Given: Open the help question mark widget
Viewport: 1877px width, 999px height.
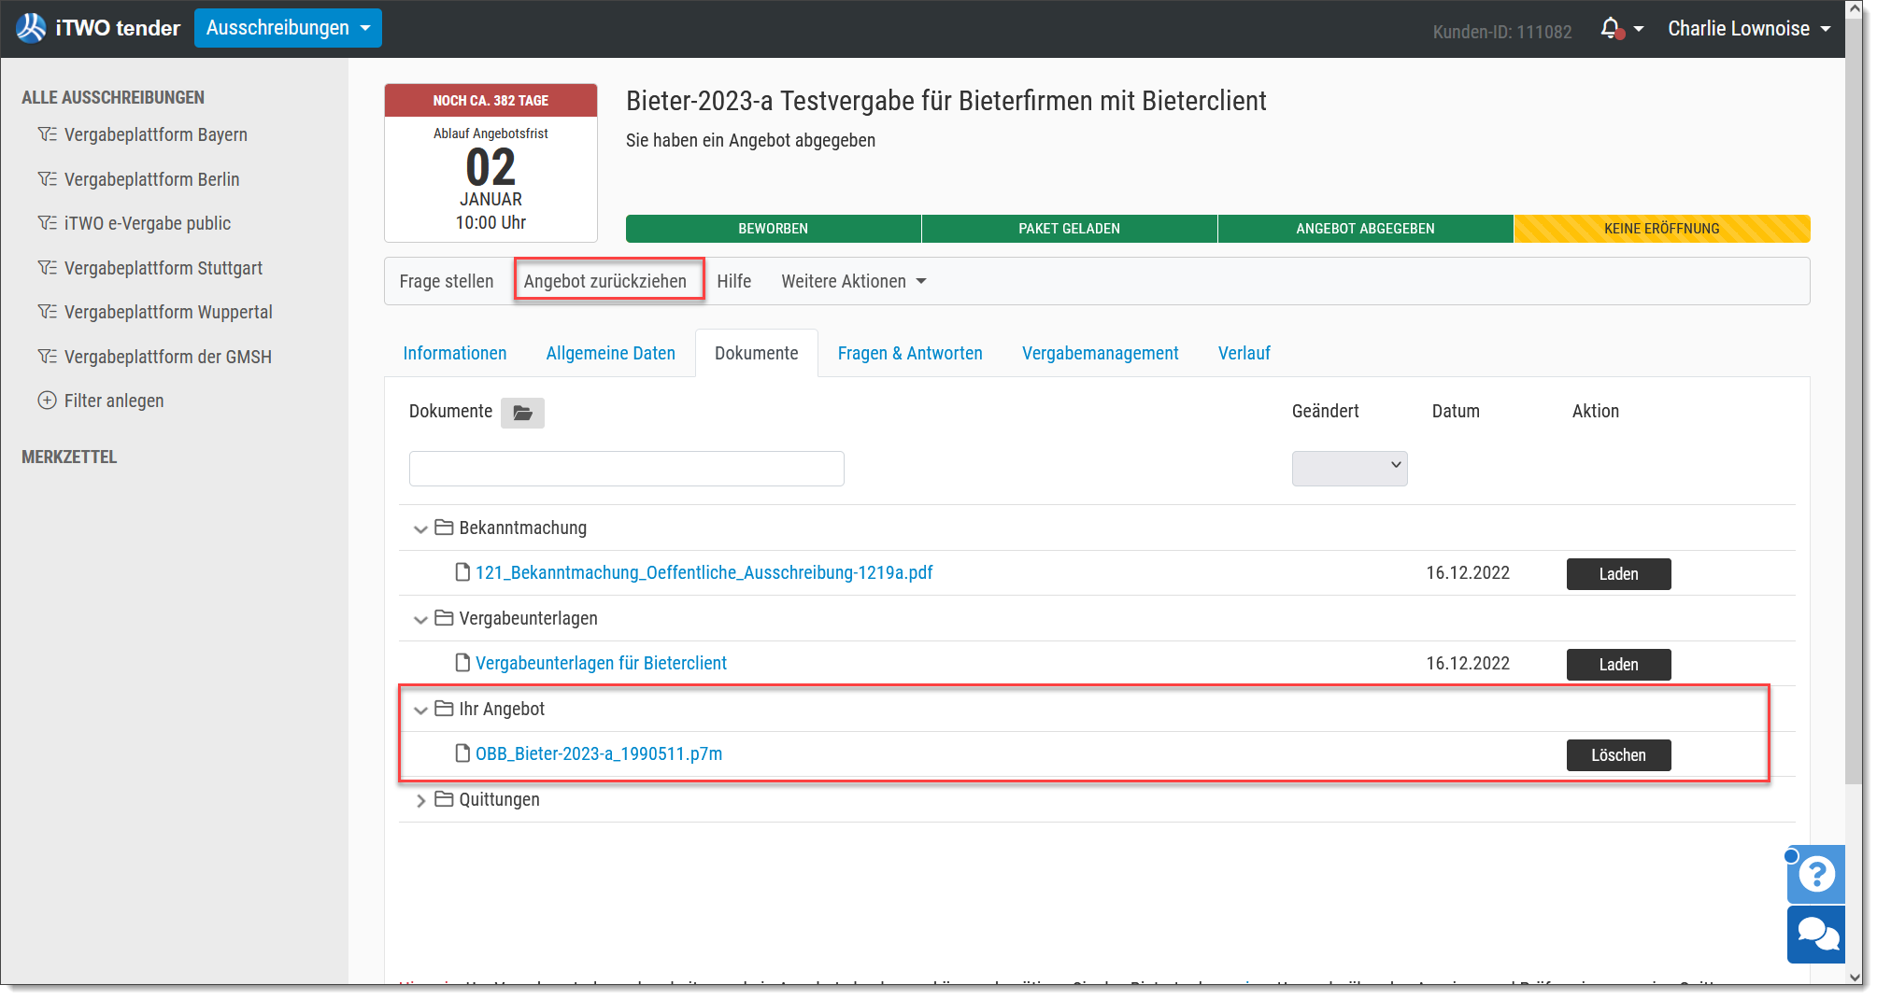Looking at the screenshot, I should [1816, 874].
